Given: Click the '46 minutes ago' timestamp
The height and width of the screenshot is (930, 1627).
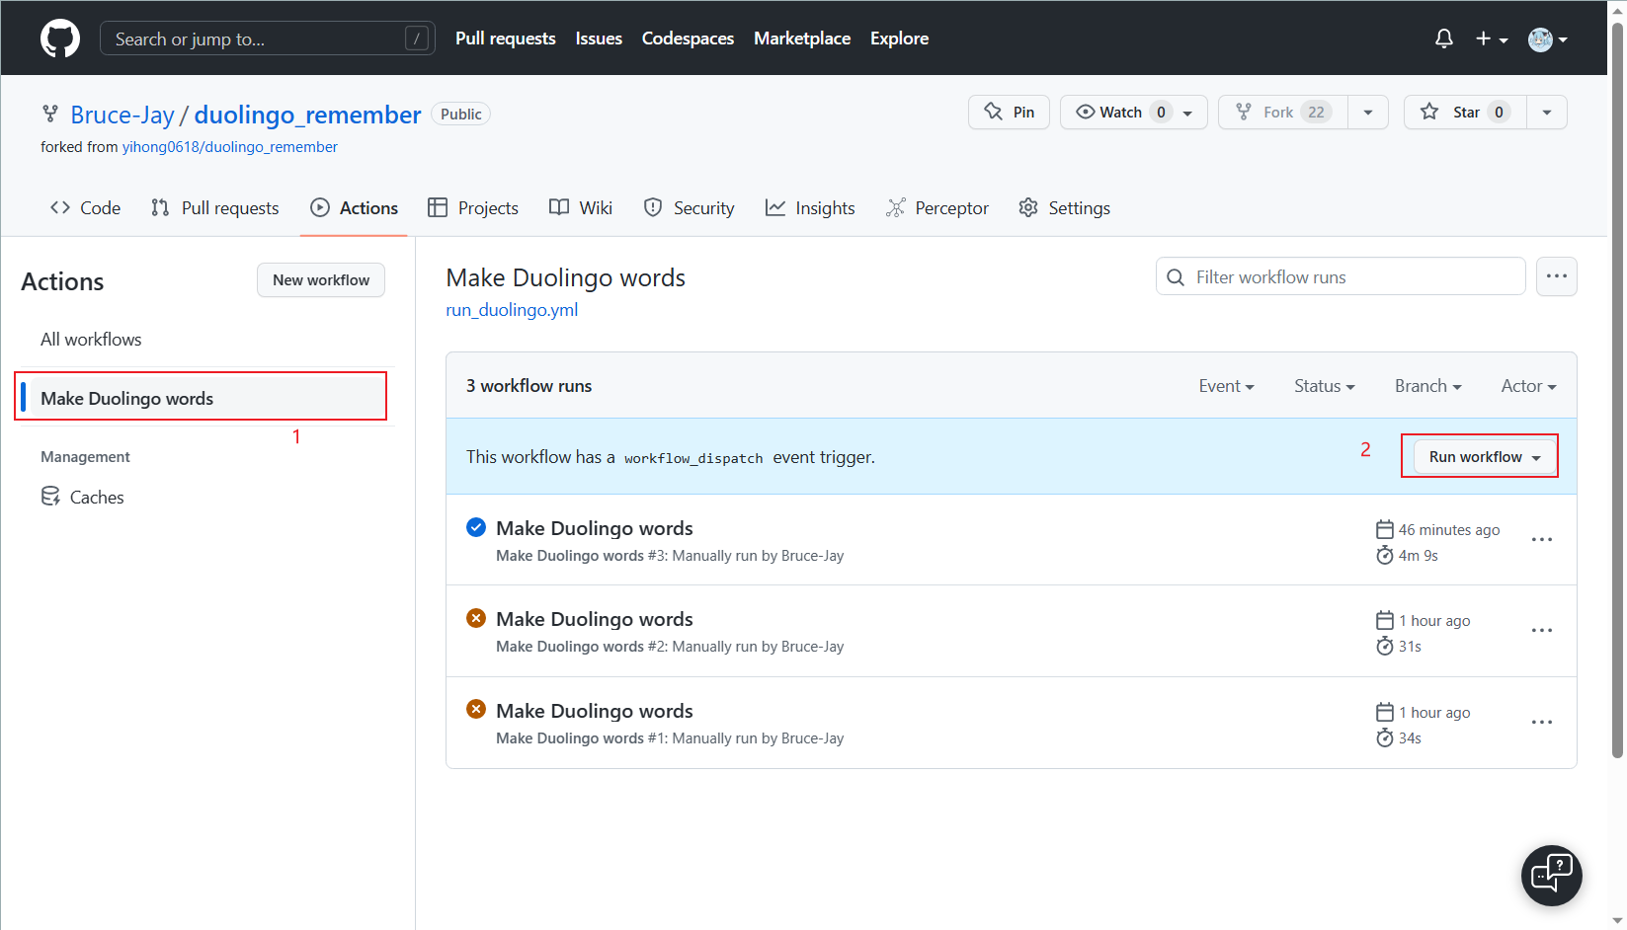Looking at the screenshot, I should (1449, 530).
